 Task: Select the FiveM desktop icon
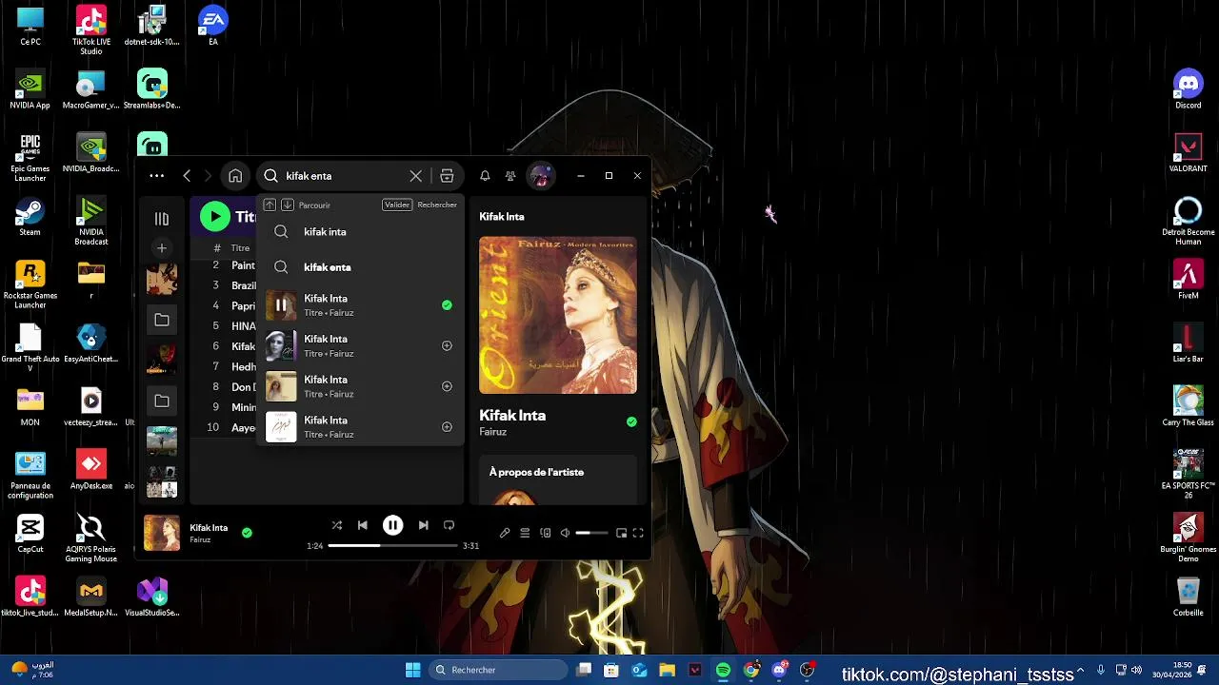(1188, 279)
